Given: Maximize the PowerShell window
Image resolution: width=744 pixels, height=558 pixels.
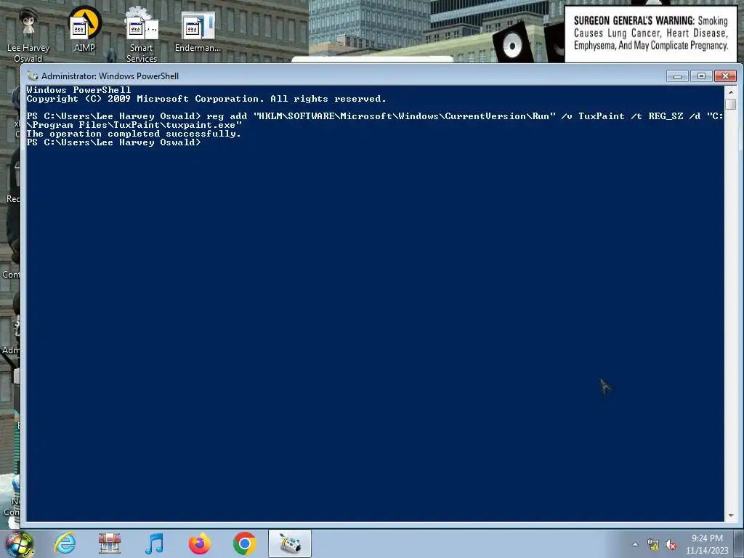Looking at the screenshot, I should point(701,76).
